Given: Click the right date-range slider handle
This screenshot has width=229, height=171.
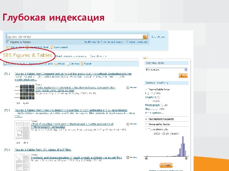Looking at the screenshot, I should coord(186,158).
